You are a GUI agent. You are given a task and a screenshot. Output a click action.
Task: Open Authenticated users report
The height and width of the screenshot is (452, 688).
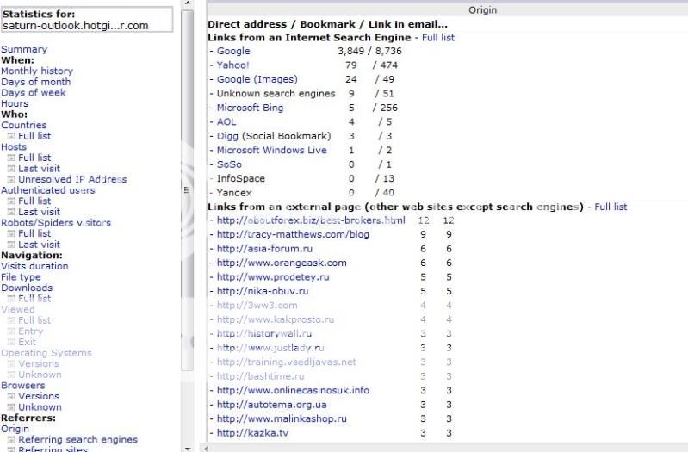pos(48,190)
